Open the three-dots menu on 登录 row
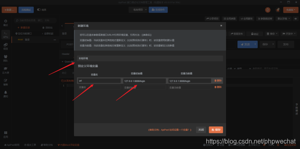The height and width of the screenshot is (149, 300). (x=55, y=40)
